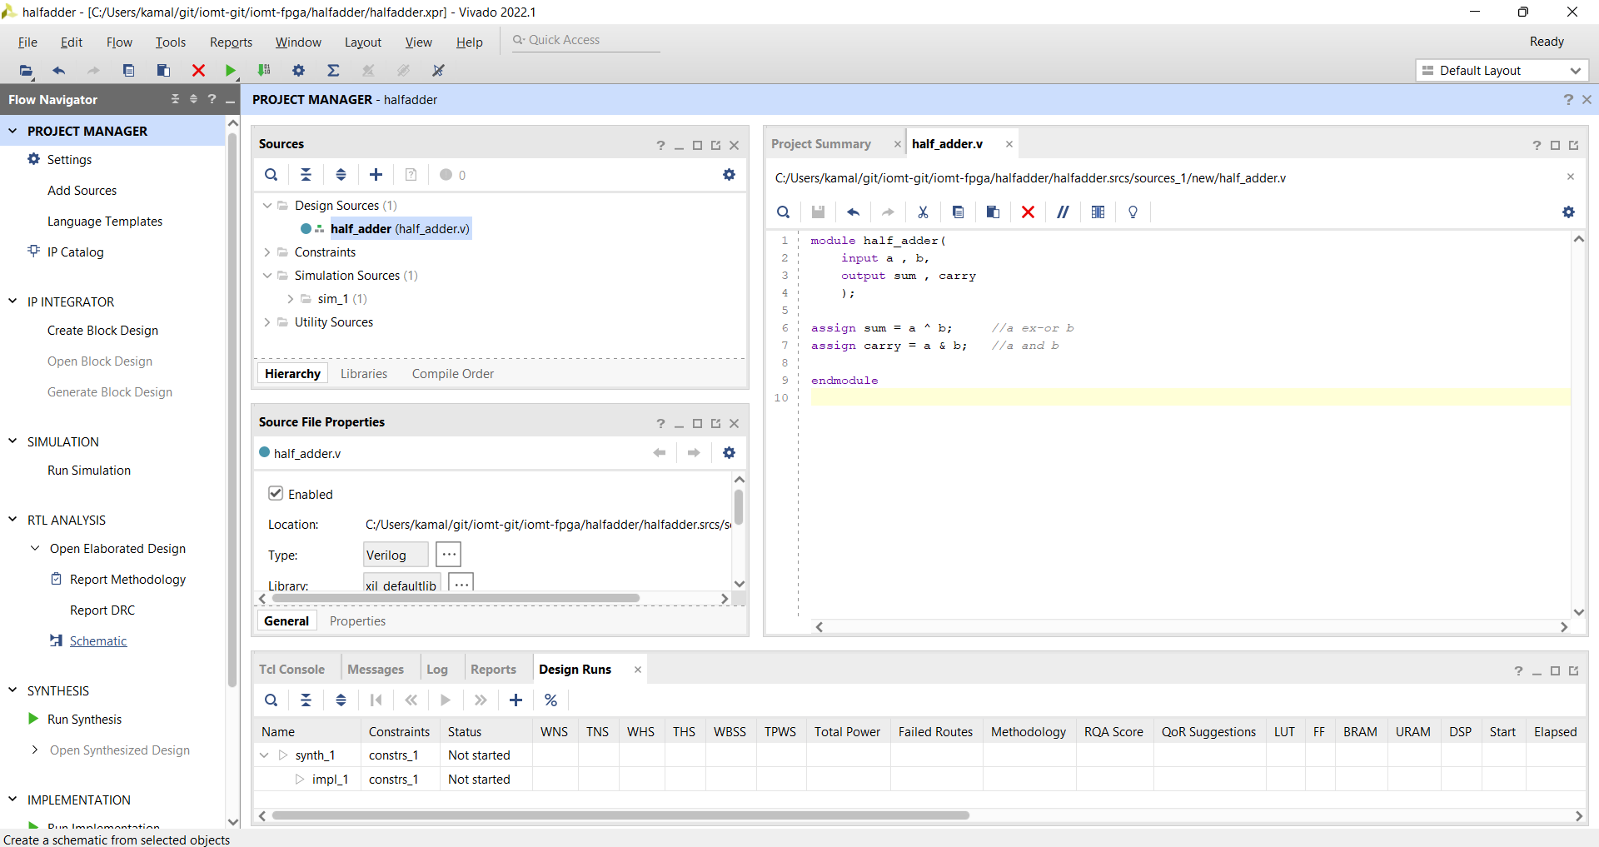The image size is (1599, 847).
Task: Paste in code editor toolbar
Action: [993, 212]
